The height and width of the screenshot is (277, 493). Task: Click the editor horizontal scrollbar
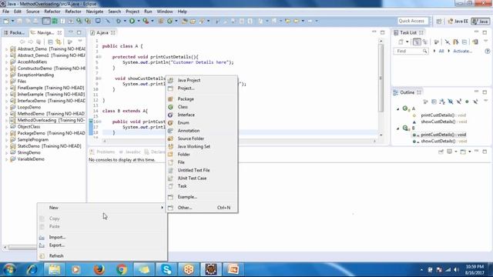[x=239, y=141]
